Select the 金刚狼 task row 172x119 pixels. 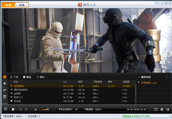click(x=72, y=94)
